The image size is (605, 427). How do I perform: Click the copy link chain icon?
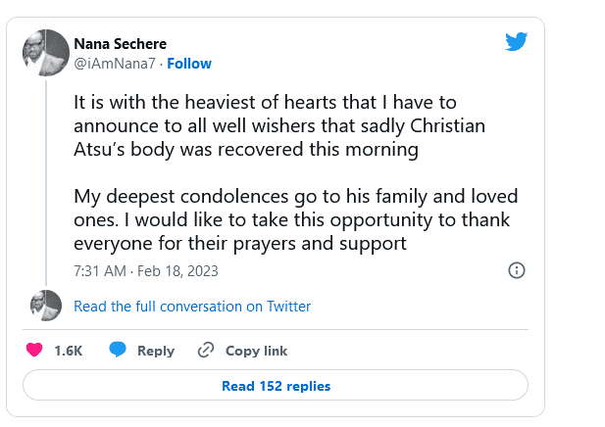206,350
